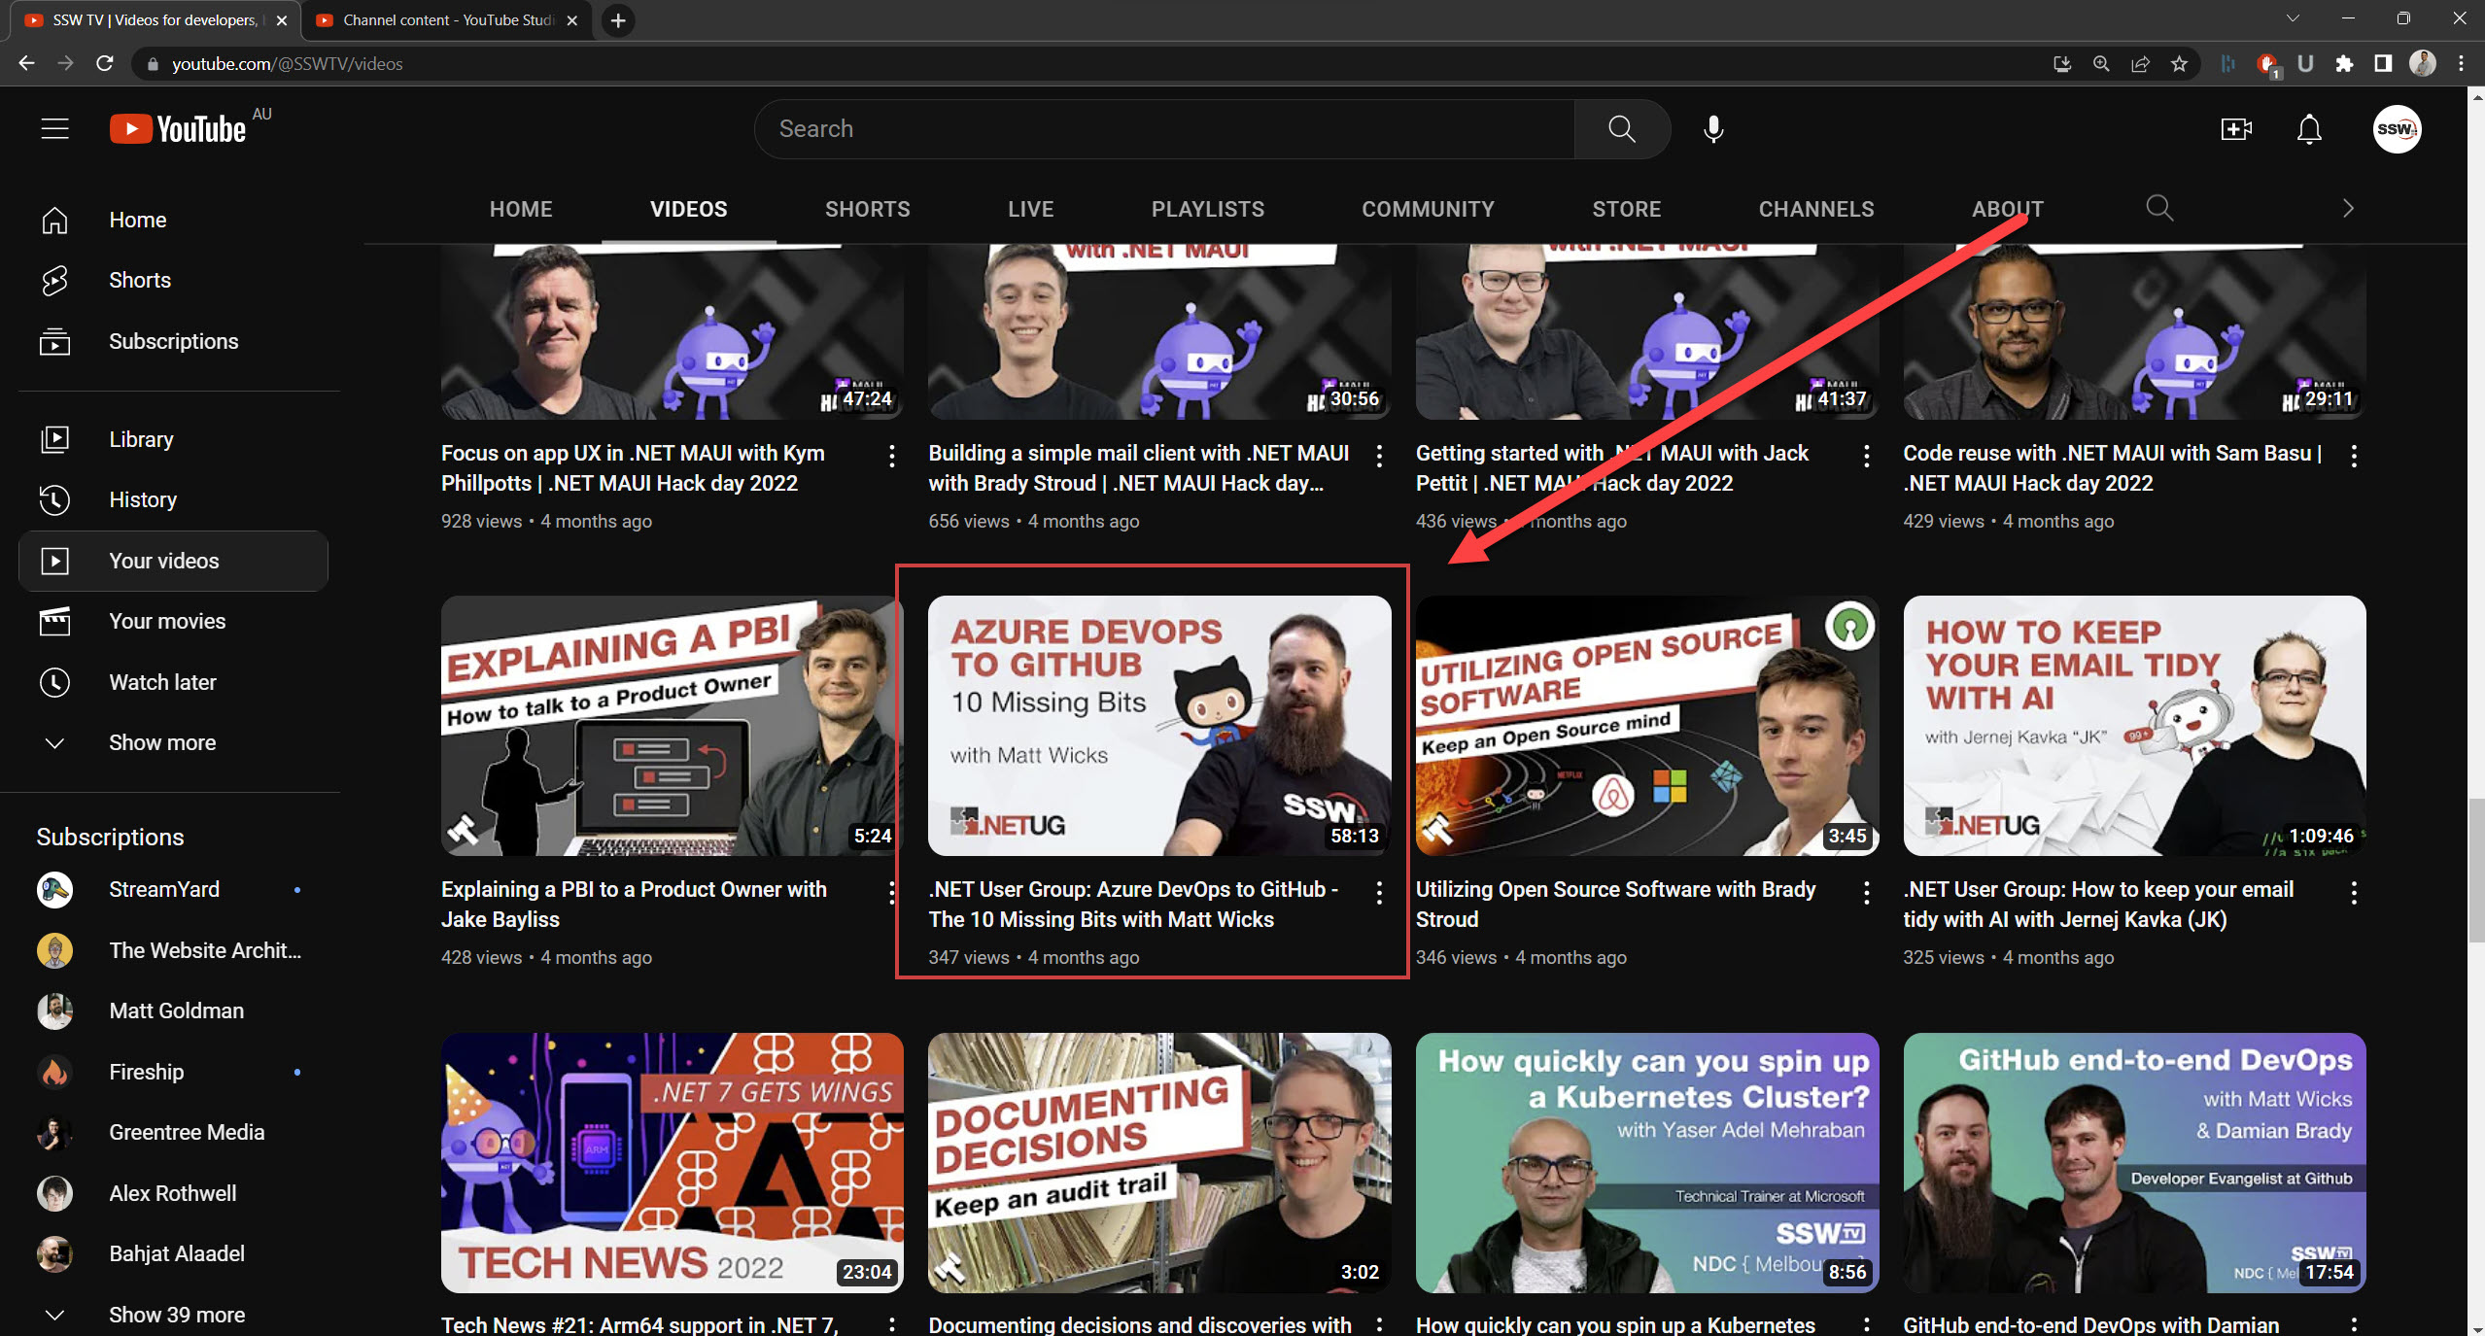Open the hamburger guide menu
2485x1336 pixels.
pos(54,128)
